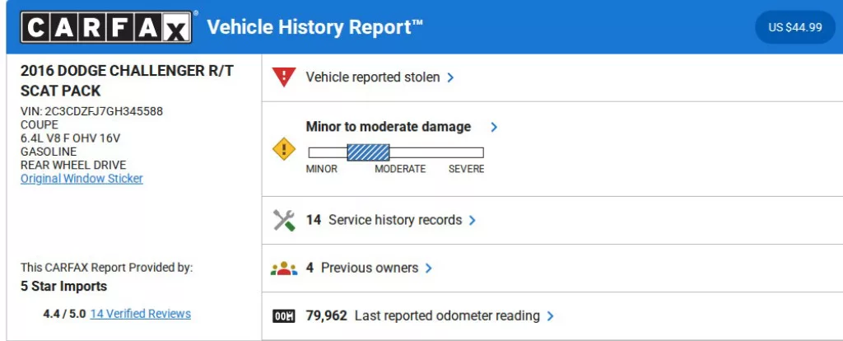Click the US $44.99 price button
Image resolution: width=843 pixels, height=341 pixels.
[x=794, y=27]
